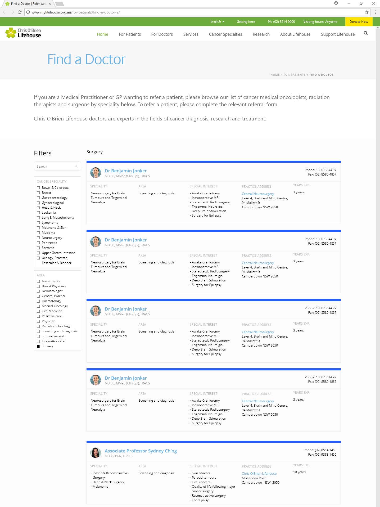The width and height of the screenshot is (380, 507).
Task: Open the Visiting hours: Anytime link
Action: 320,22
